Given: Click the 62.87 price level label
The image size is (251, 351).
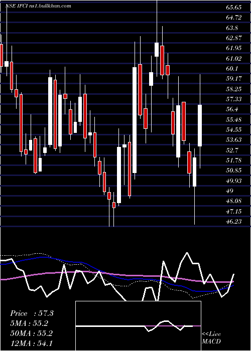Looking at the screenshot, I should point(234,38).
